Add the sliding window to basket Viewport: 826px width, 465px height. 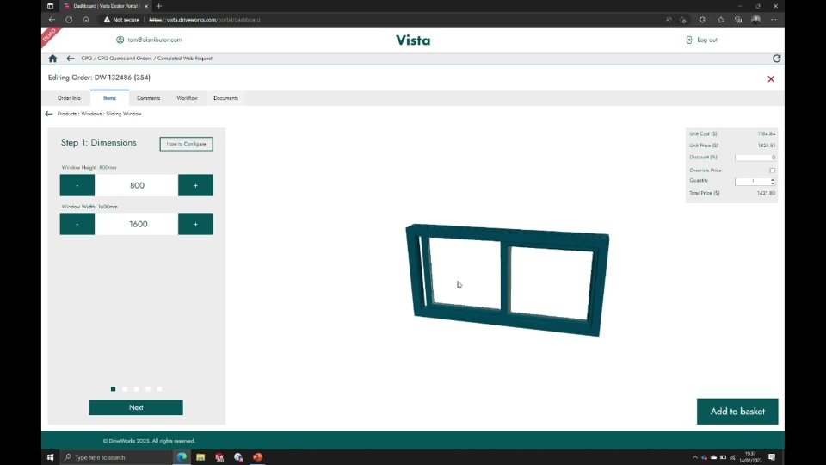[737, 412]
